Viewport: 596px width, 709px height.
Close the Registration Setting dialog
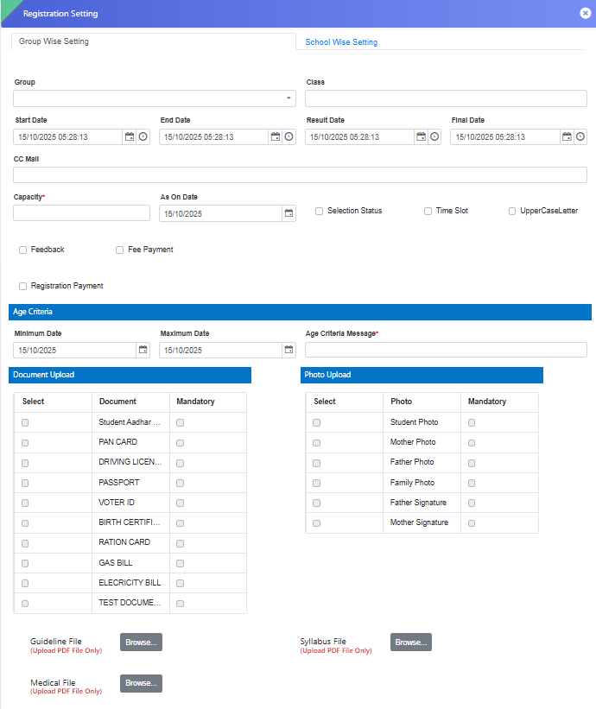click(x=585, y=14)
